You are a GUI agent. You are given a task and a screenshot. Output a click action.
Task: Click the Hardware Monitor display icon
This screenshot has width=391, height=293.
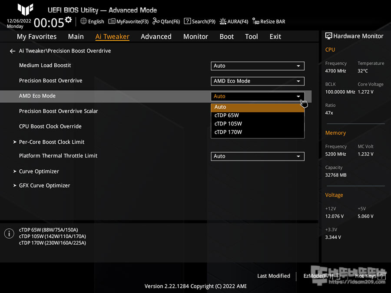click(x=328, y=36)
